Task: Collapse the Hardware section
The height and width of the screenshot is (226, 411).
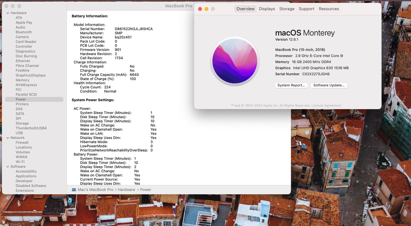Action: click(8, 13)
